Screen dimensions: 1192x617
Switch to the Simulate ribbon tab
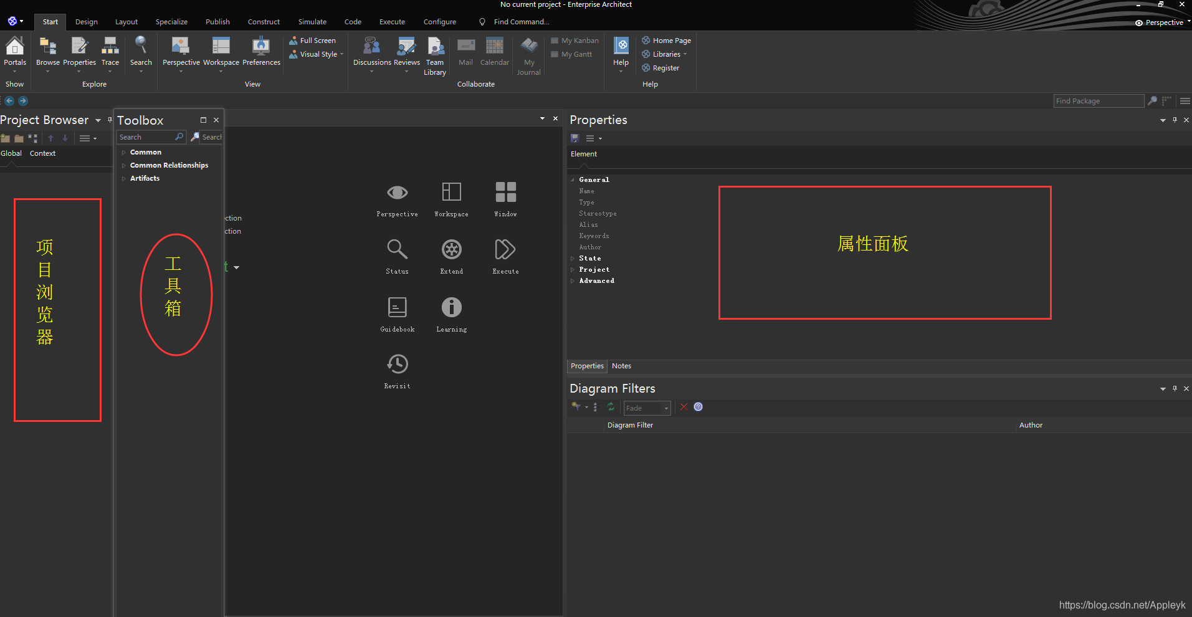click(x=312, y=22)
